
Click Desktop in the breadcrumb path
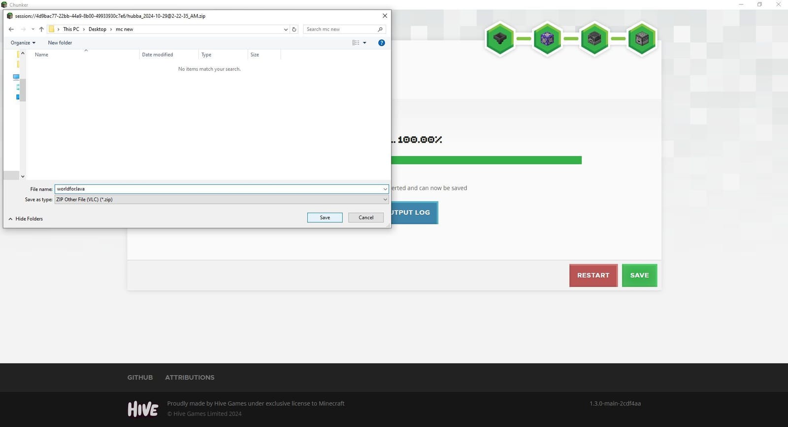[x=97, y=30]
